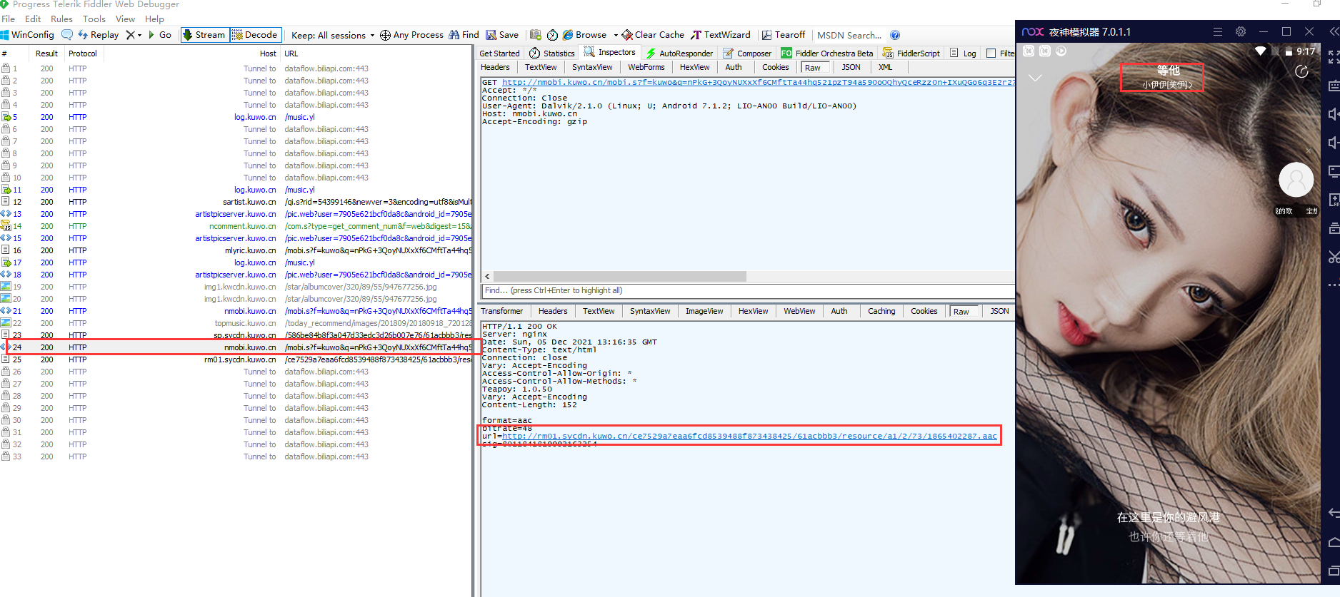1340x597 pixels.
Task: Click the comment balloon icon in toolbar
Action: (67, 34)
